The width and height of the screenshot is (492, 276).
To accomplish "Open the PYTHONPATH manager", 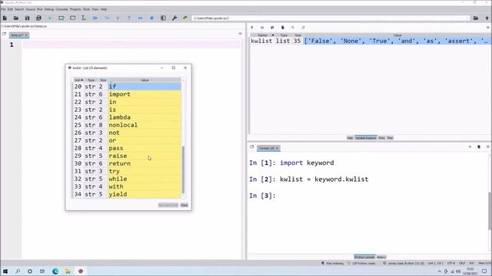I will point(185,18).
